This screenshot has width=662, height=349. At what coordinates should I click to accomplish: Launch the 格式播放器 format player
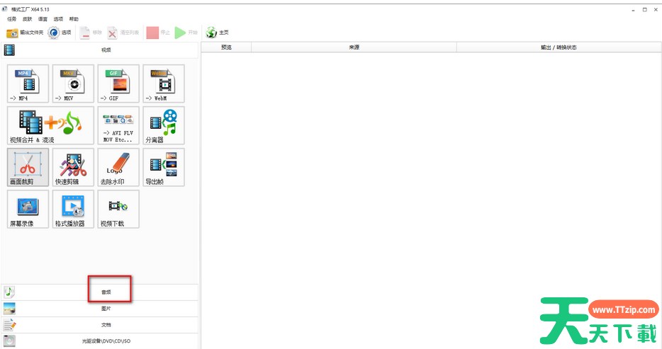pos(73,209)
